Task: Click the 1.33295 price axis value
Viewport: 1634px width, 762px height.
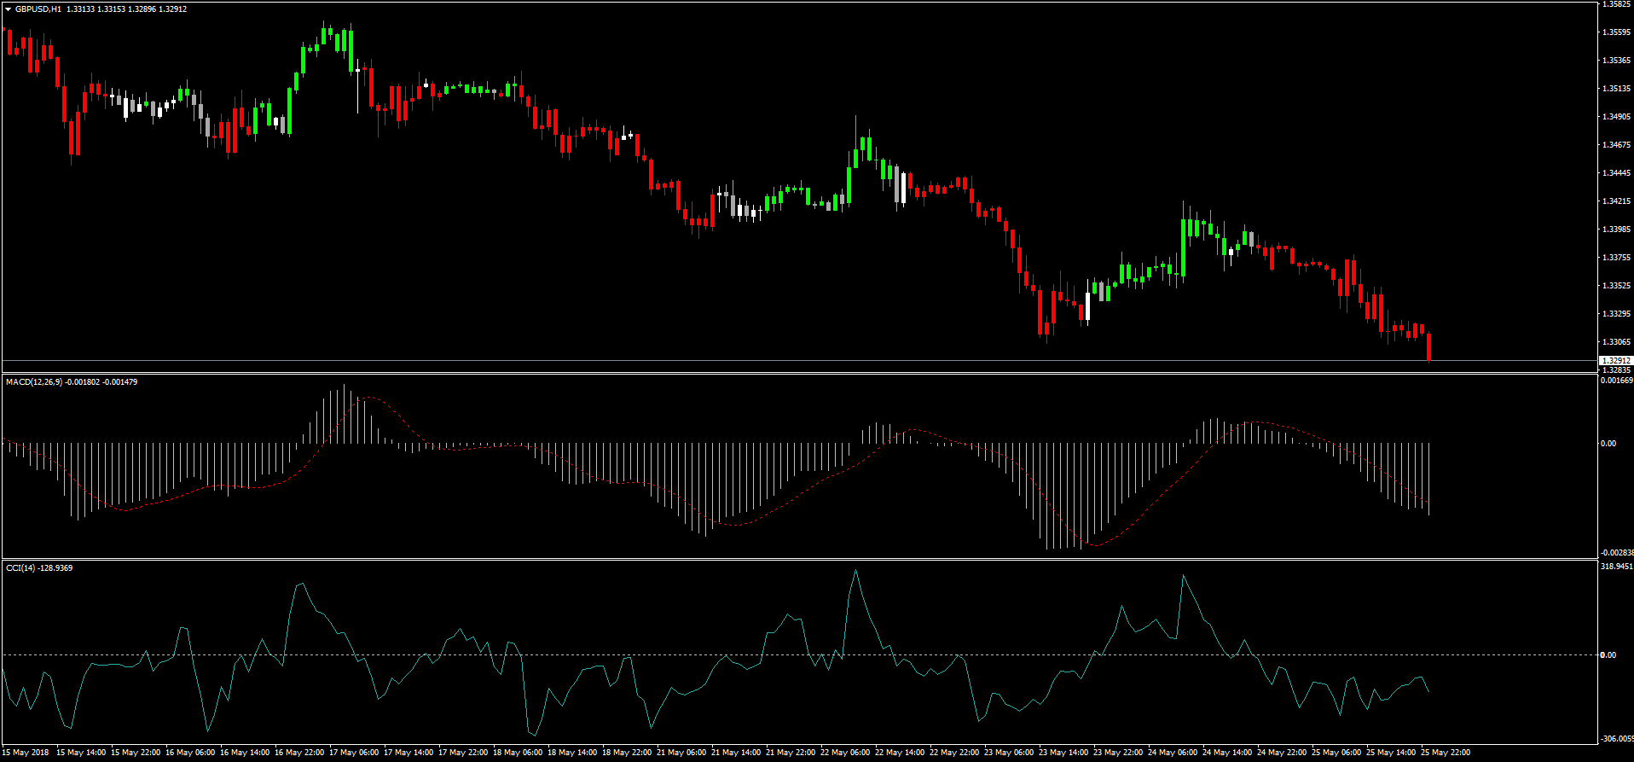Action: (1617, 314)
